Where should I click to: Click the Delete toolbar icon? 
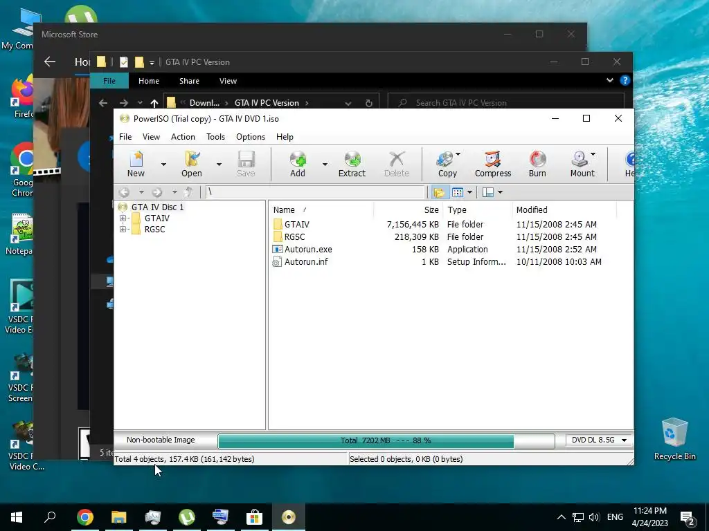(x=397, y=164)
